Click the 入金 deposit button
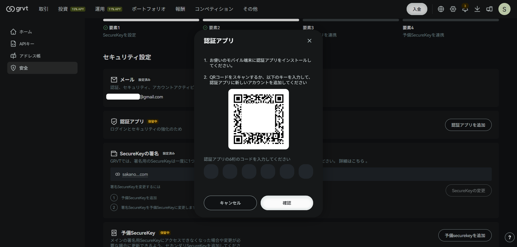 tap(417, 9)
